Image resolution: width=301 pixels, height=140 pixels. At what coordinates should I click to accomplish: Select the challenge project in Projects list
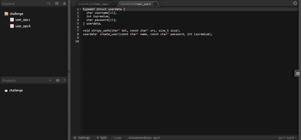[x=16, y=90]
